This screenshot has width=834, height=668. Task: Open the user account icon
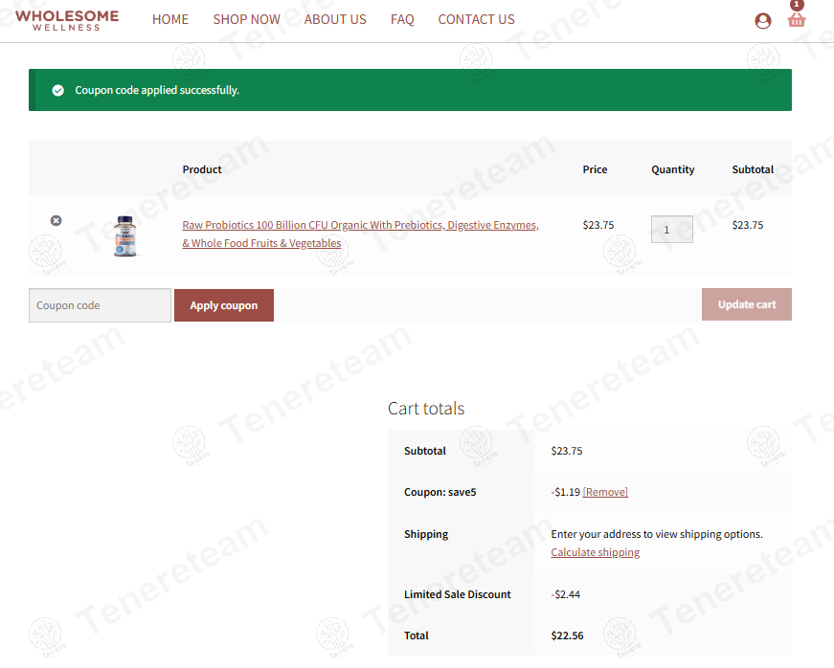pos(762,20)
